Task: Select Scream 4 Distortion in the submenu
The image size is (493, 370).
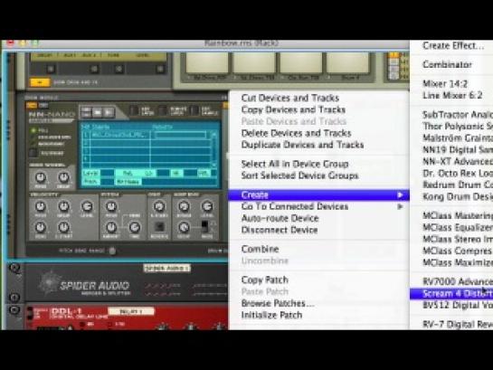Action: pyautogui.click(x=451, y=294)
